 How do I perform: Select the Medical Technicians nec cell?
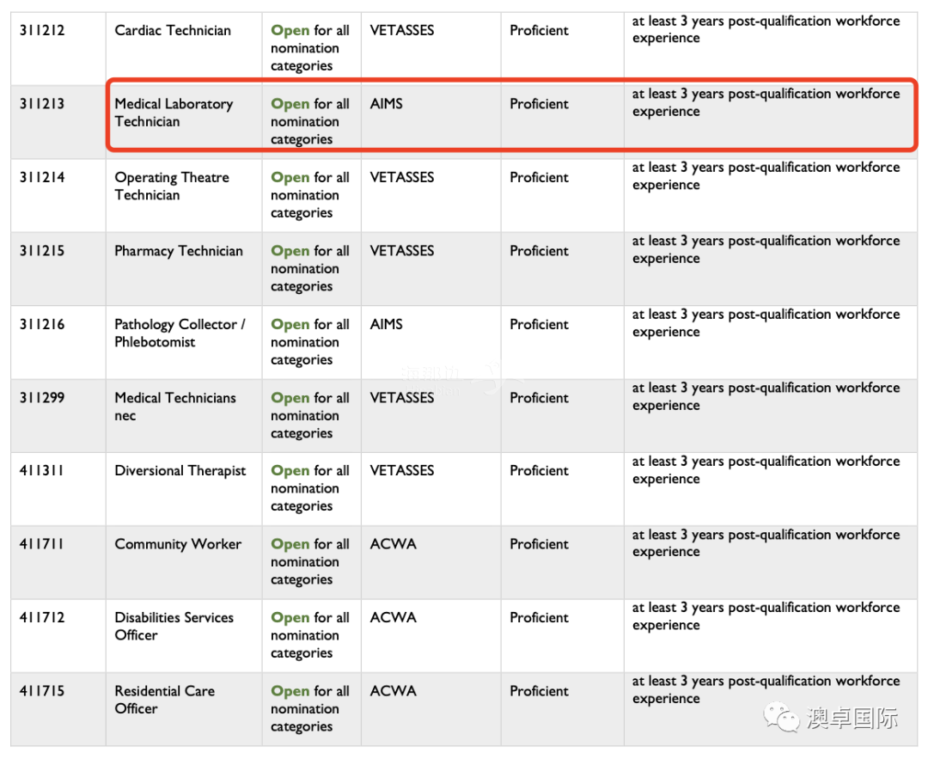click(x=175, y=407)
